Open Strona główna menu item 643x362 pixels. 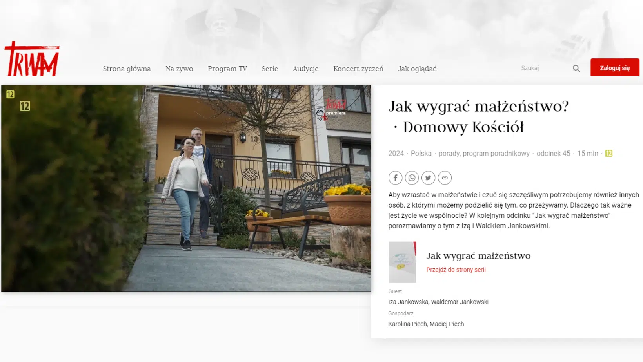127,69
